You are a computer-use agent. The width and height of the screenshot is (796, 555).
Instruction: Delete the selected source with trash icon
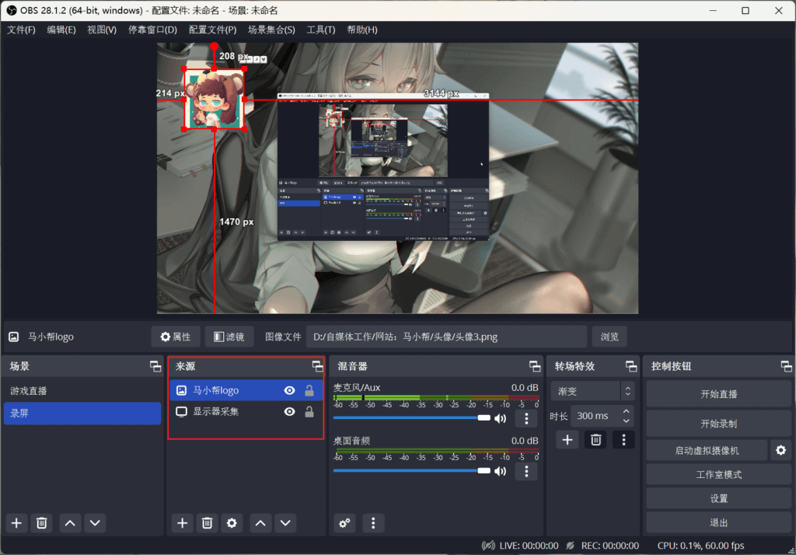tap(207, 523)
